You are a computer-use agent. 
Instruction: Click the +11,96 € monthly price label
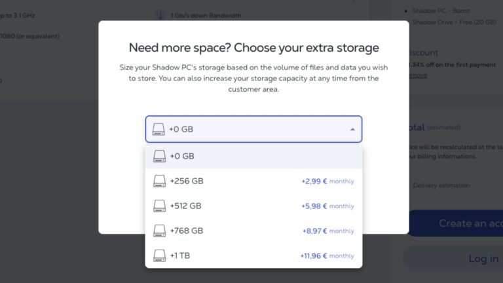tap(327, 256)
